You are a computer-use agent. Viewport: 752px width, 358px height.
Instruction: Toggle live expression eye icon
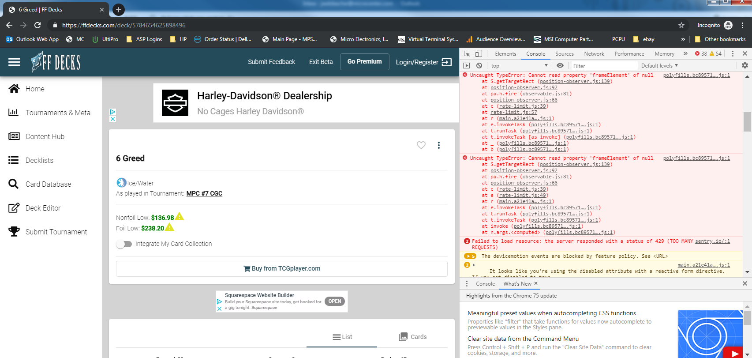[560, 65]
